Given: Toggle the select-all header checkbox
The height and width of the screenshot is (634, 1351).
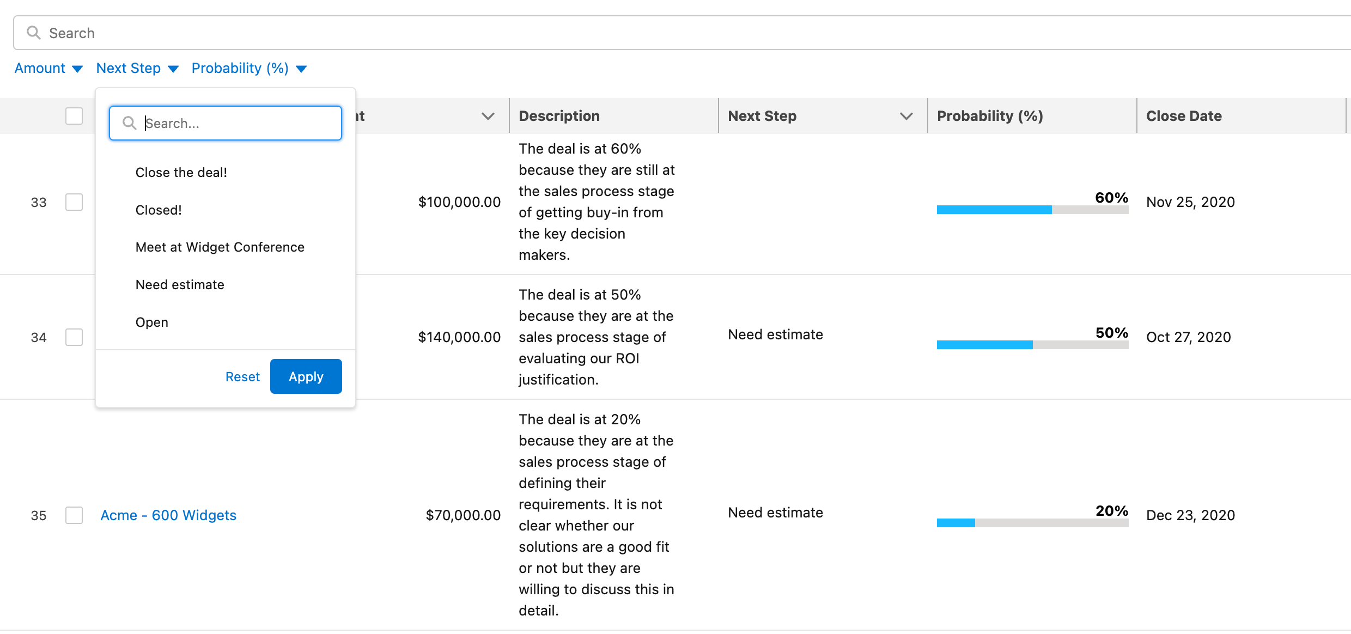Looking at the screenshot, I should point(74,116).
